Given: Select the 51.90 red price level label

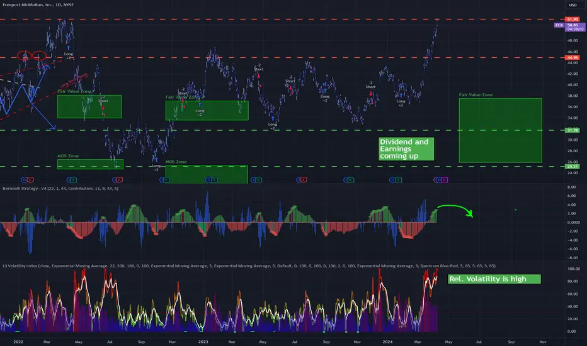Looking at the screenshot, I should (573, 19).
